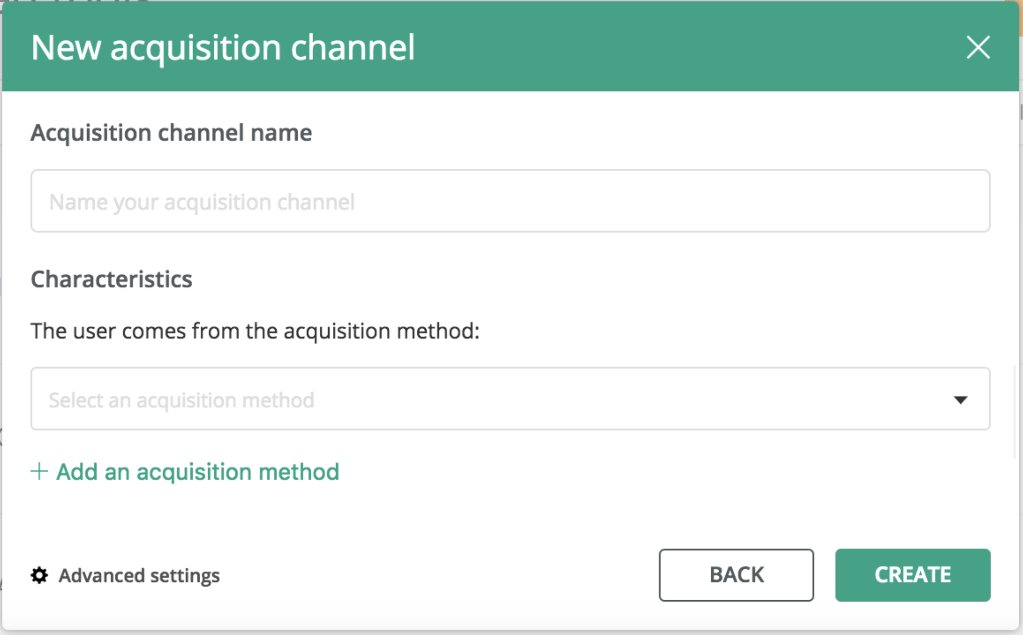Click the dropdown arrow for acquisition method
Screen dimensions: 1023x635
[x=960, y=400]
